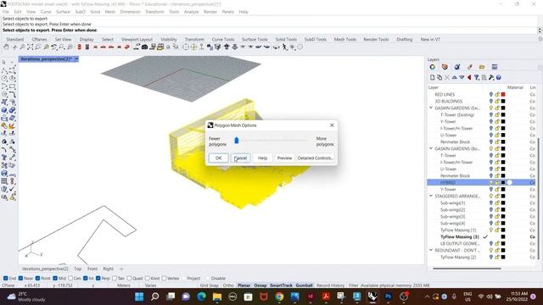Open the File menu
The height and width of the screenshot is (305, 543).
tap(6, 12)
